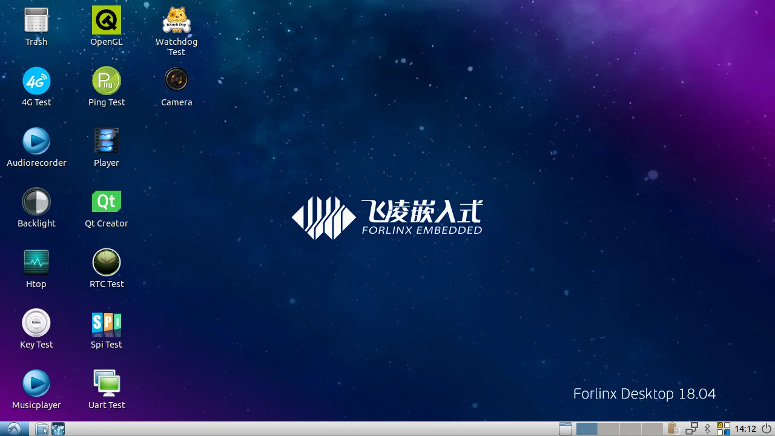775x436 pixels.
Task: Click the 14:12 clock in the panel
Action: (x=745, y=429)
